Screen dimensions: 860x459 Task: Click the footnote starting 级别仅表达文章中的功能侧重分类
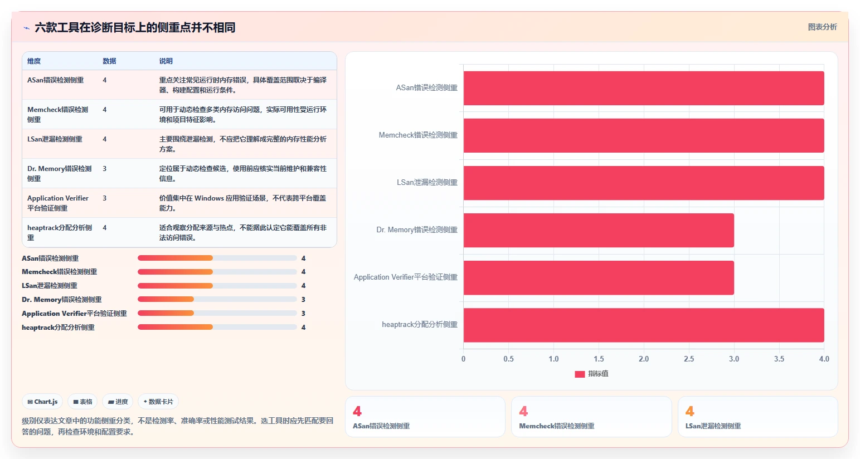(x=178, y=426)
